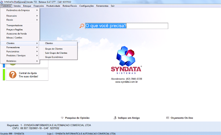The image size is (221, 135).
Task: Click the magnifying glass search icon
Action: click(x=82, y=26)
